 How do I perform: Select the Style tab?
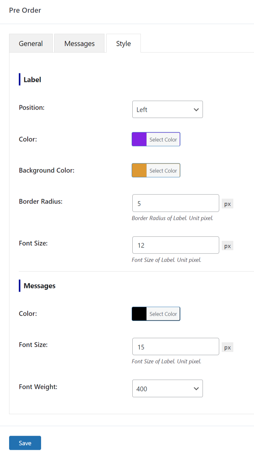click(x=123, y=43)
